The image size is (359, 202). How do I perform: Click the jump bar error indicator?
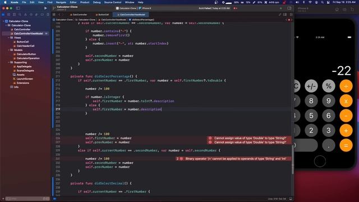[289, 20]
